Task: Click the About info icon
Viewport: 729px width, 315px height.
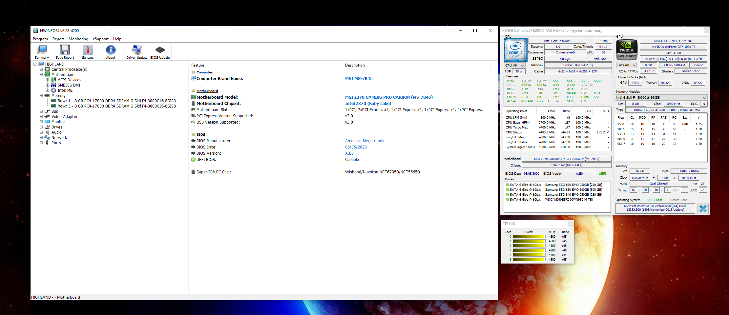Action: click(111, 50)
